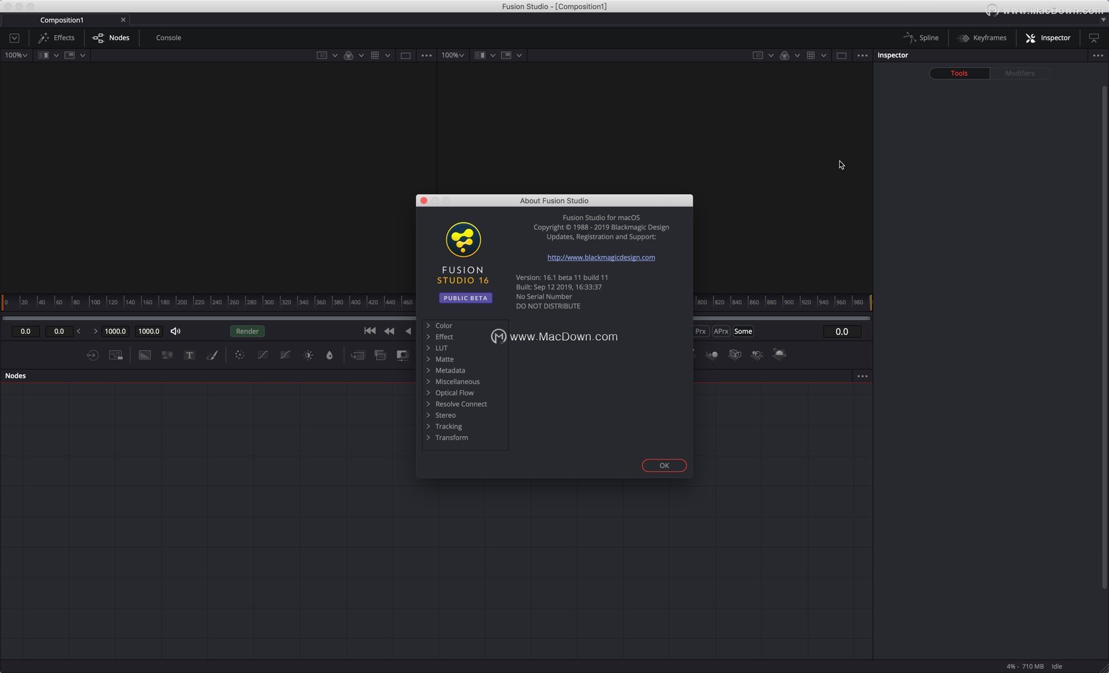Click the Brightness Contrast sun icon
This screenshot has height=673, width=1109.
point(308,355)
